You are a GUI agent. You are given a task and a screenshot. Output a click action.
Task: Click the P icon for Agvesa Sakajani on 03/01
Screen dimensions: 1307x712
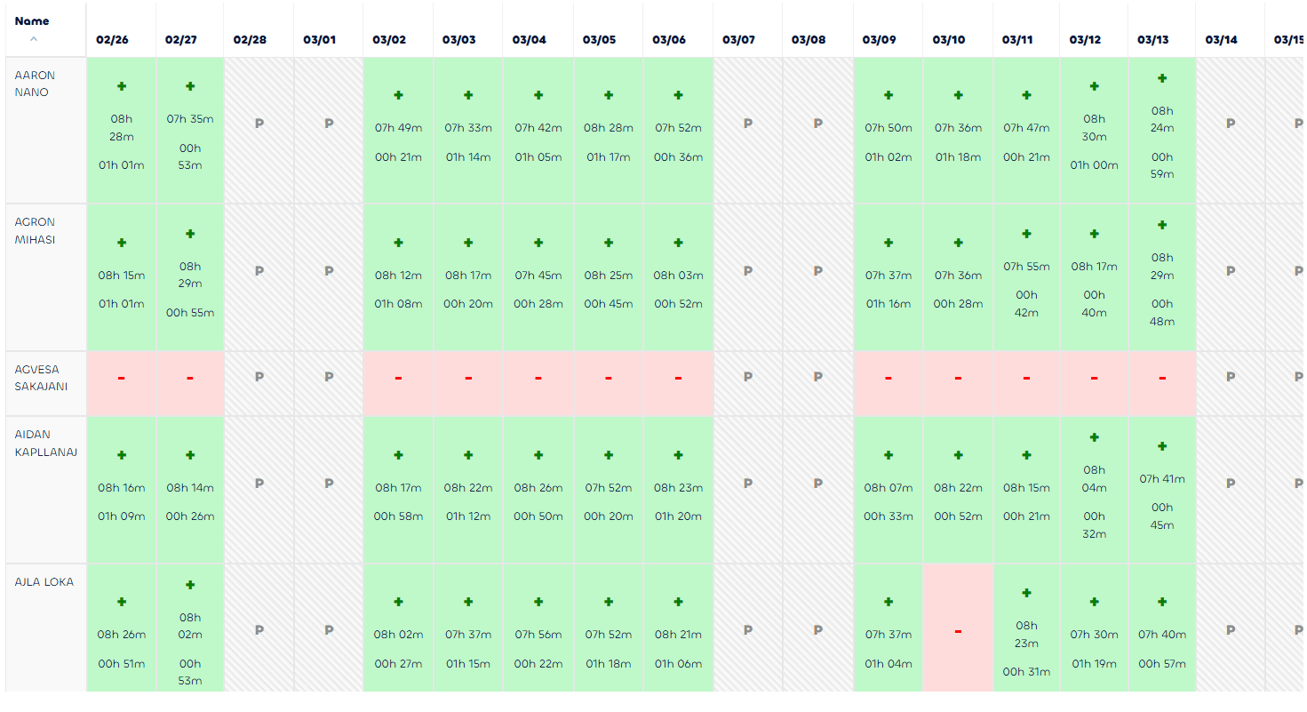pyautogui.click(x=329, y=377)
